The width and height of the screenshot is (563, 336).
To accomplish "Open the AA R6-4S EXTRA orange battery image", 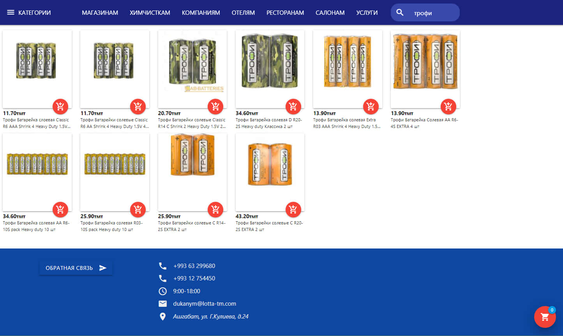I will coord(425,69).
